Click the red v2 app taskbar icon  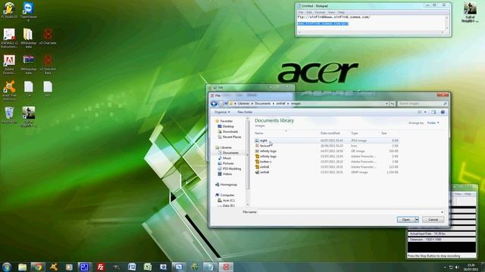pos(226,267)
